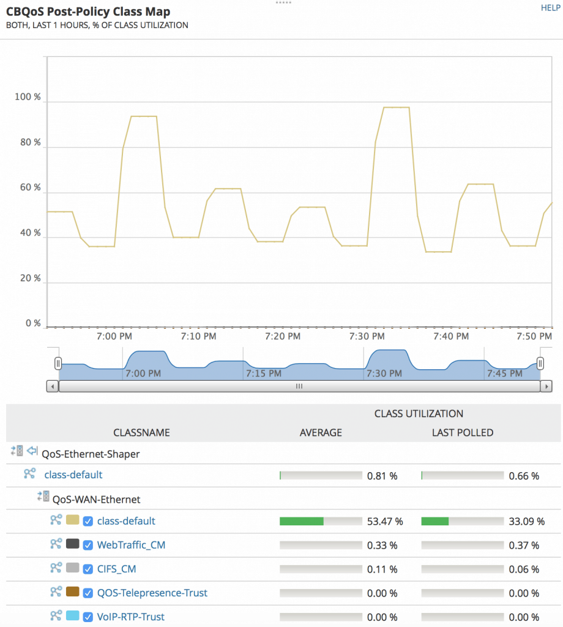Viewport: 563px width, 627px height.
Task: Click the yellow class-default color swatch
Action: [x=72, y=520]
